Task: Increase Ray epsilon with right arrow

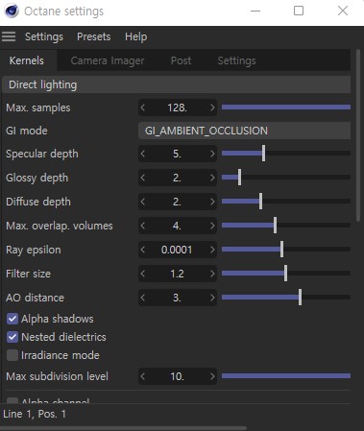Action: click(x=212, y=250)
